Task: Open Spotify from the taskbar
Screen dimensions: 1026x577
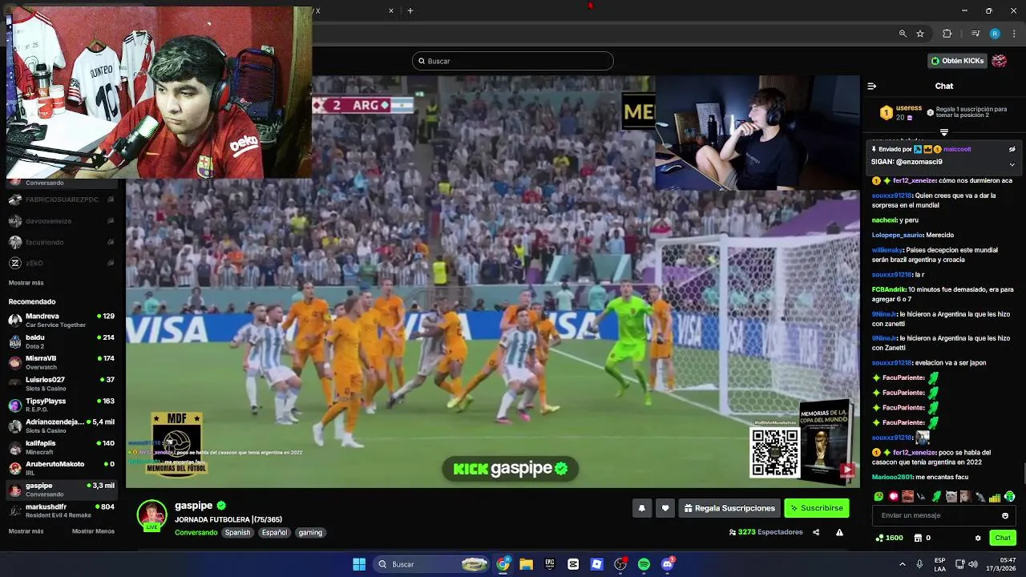Action: point(644,564)
